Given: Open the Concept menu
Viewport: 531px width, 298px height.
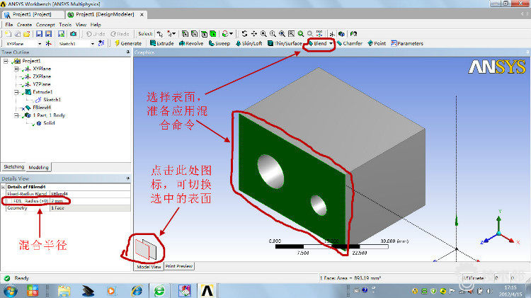Looking at the screenshot, I should coord(45,25).
